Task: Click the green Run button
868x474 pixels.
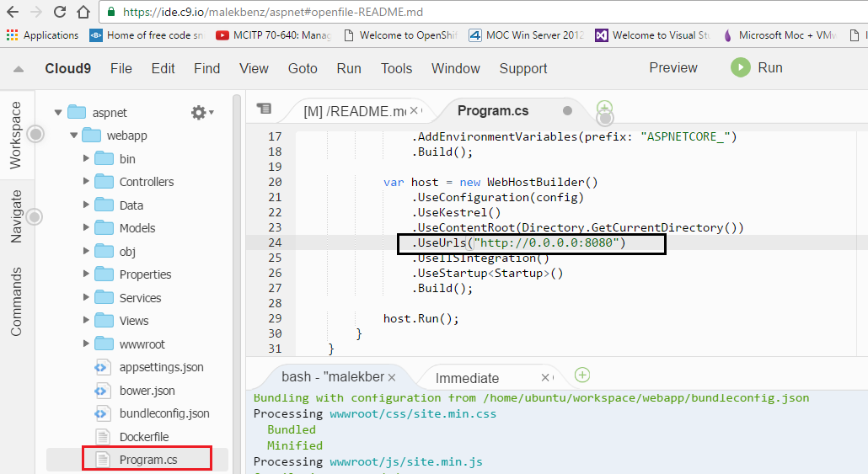Action: [x=757, y=67]
